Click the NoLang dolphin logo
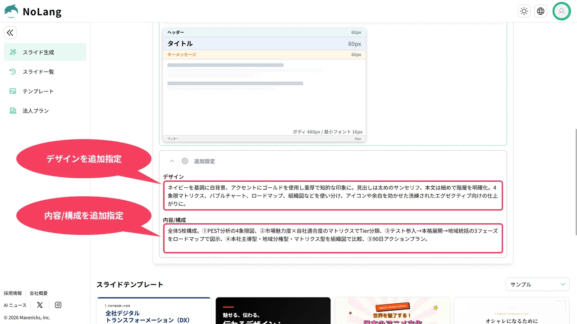 click(11, 11)
